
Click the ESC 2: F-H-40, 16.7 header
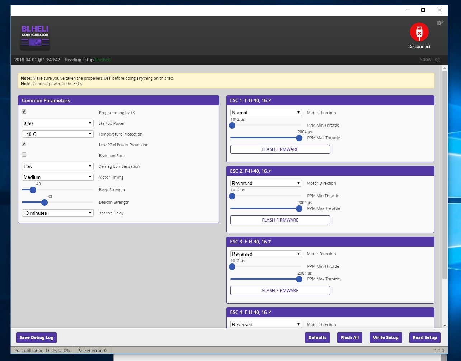tap(330, 171)
